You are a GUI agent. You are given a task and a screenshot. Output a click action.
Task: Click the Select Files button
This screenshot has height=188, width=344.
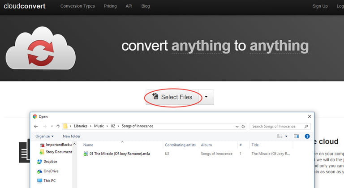tap(172, 97)
